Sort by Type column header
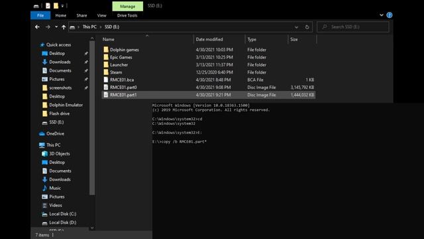Screen dimensions: 424x239 [252, 39]
